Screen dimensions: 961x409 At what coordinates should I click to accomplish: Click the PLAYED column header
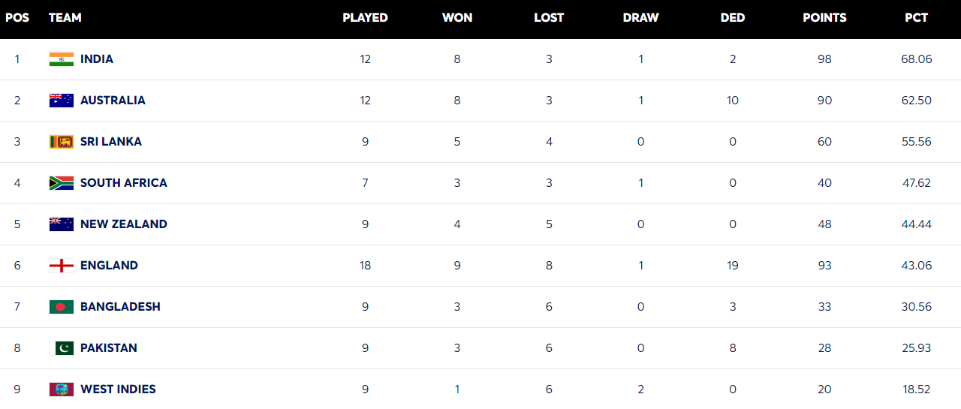point(365,18)
